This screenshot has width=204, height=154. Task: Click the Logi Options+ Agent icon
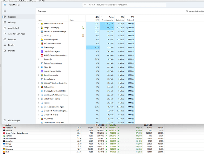(x=42, y=51)
